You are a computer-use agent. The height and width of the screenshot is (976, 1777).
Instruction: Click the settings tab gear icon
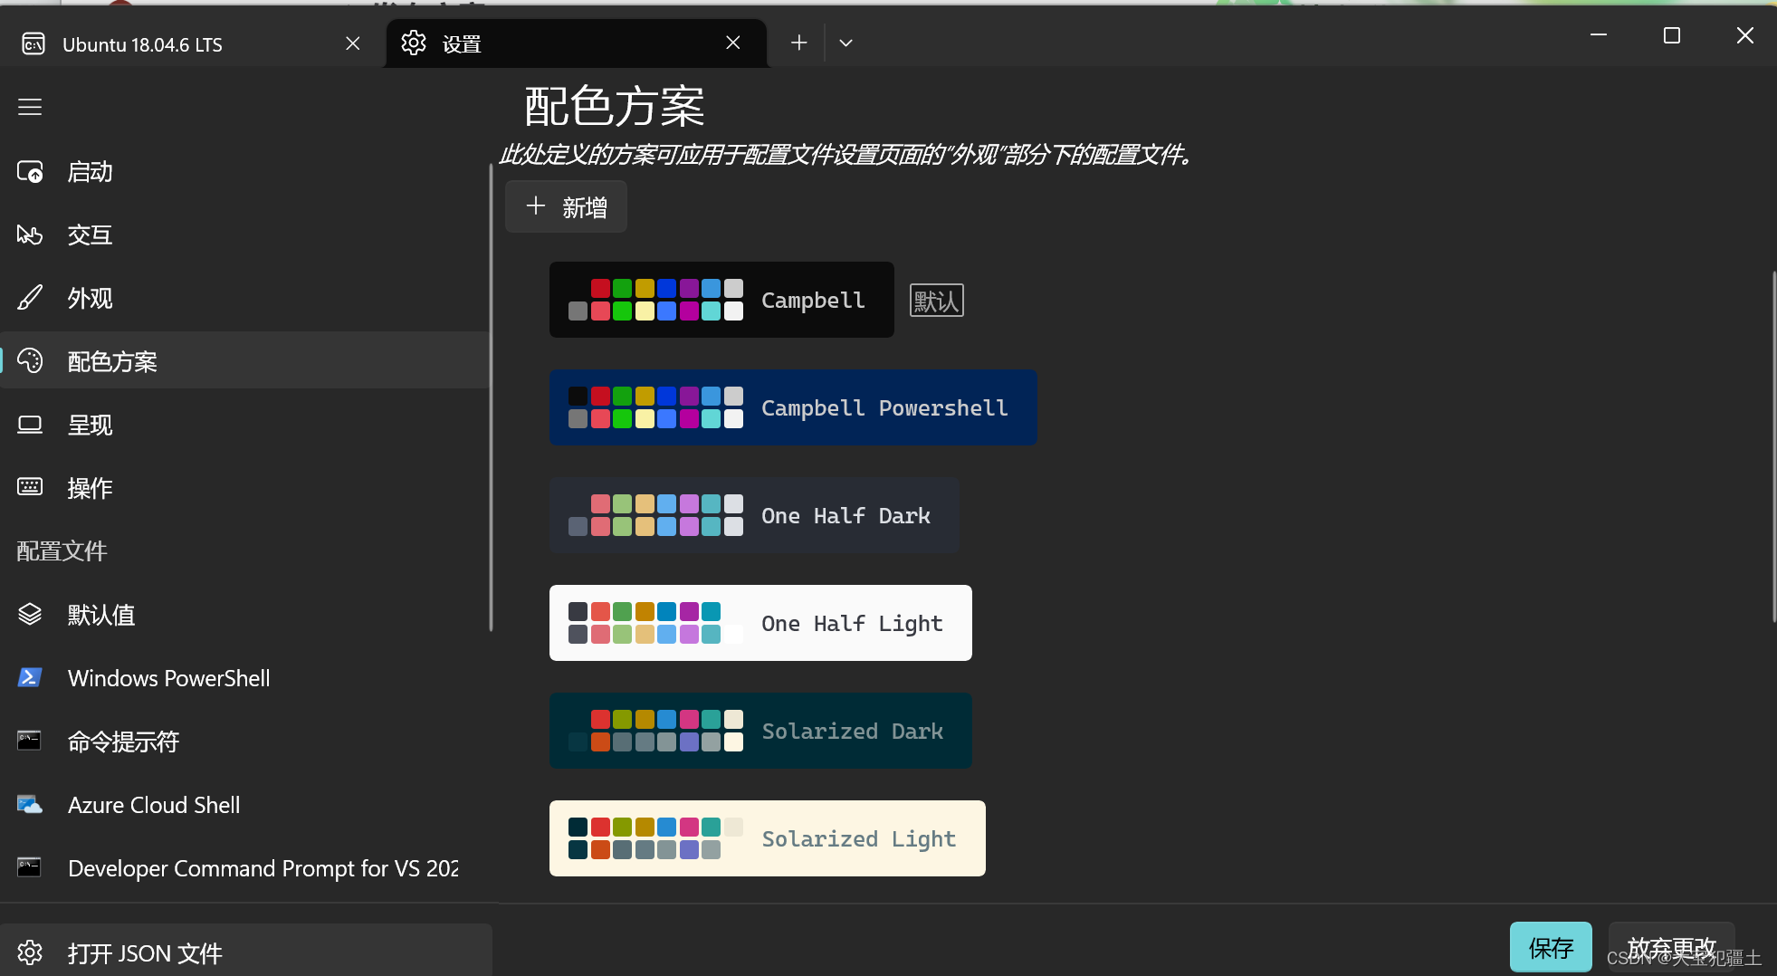(414, 43)
